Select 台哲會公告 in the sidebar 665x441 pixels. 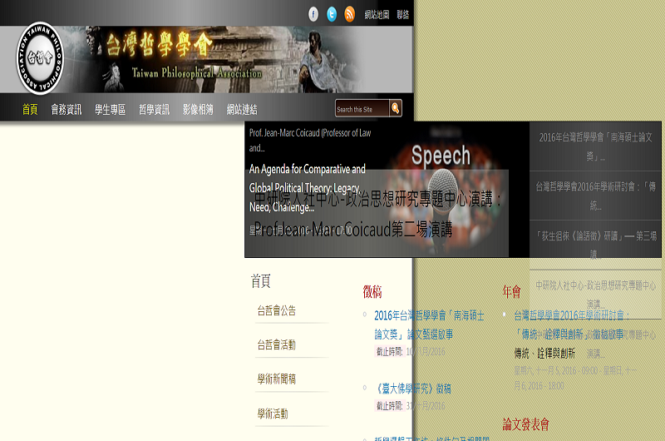click(277, 311)
